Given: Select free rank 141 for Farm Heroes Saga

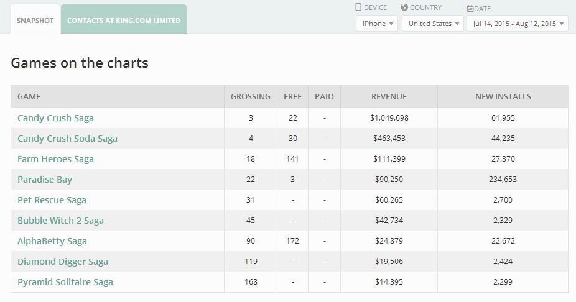Looking at the screenshot, I should pyautogui.click(x=292, y=159).
